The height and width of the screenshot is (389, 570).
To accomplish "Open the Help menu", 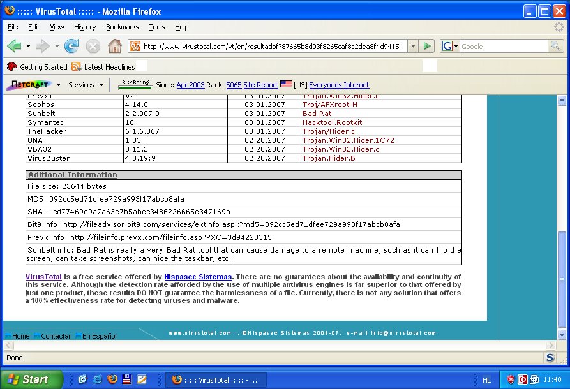I will 181,27.
